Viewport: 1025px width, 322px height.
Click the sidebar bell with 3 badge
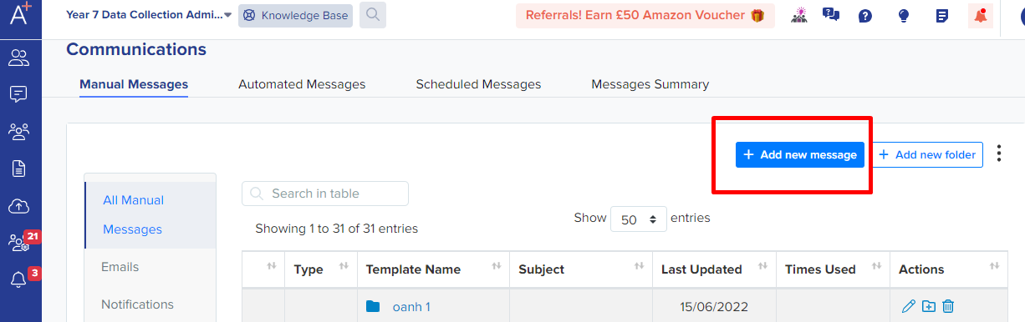pyautogui.click(x=18, y=279)
